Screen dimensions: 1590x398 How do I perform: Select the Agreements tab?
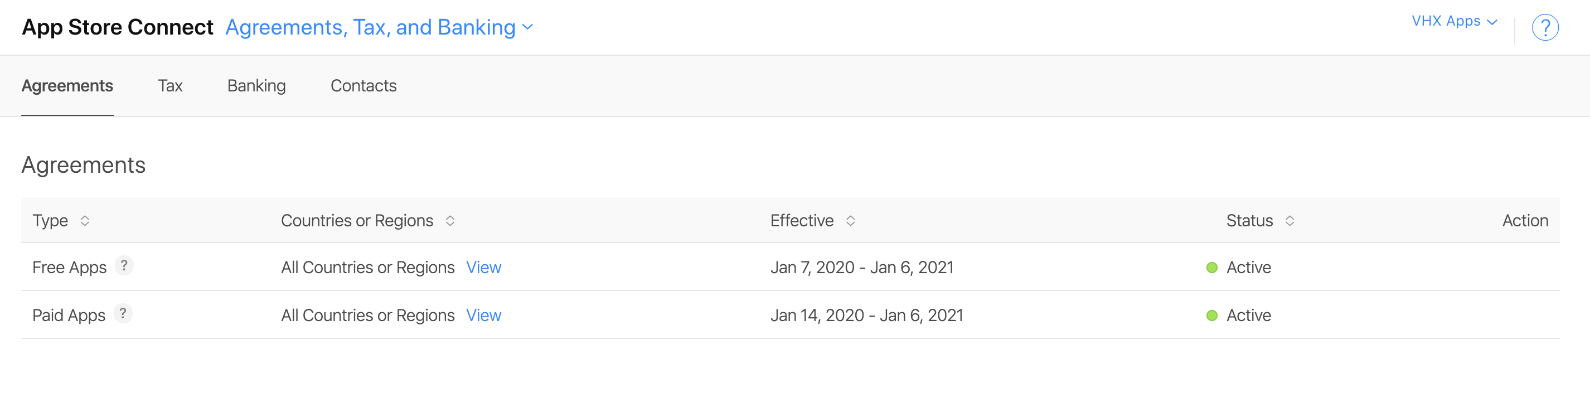[67, 86]
